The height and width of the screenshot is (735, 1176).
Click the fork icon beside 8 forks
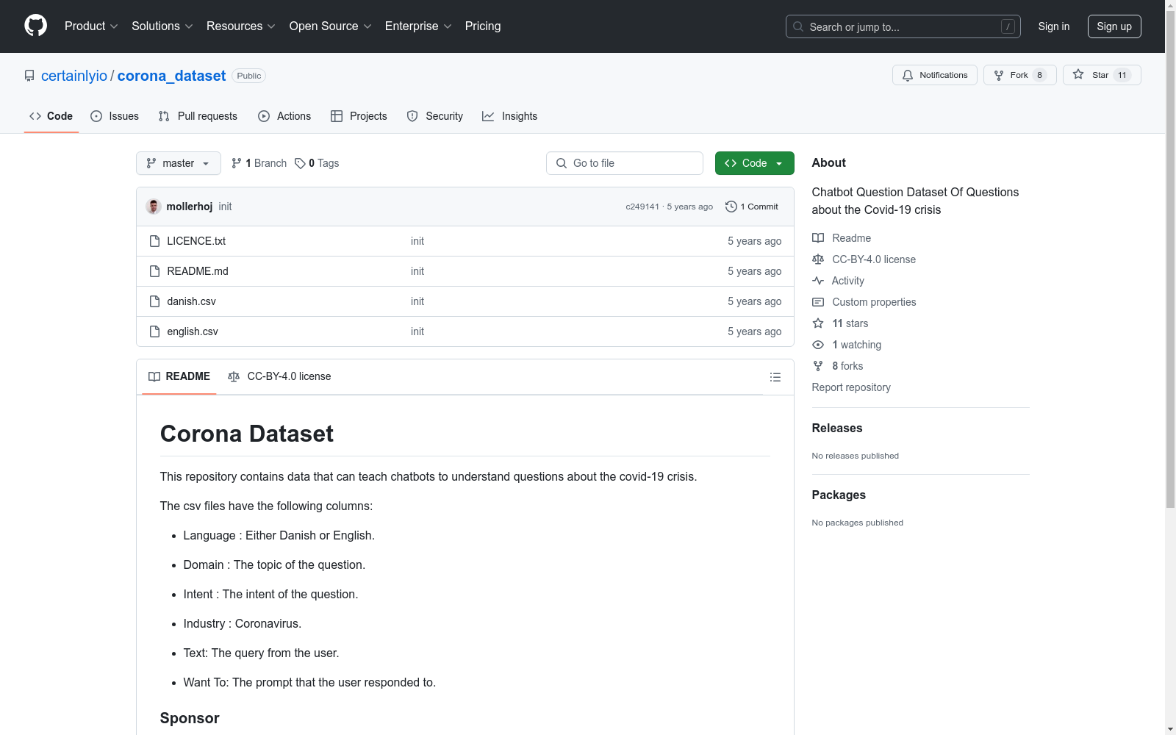pos(818,366)
